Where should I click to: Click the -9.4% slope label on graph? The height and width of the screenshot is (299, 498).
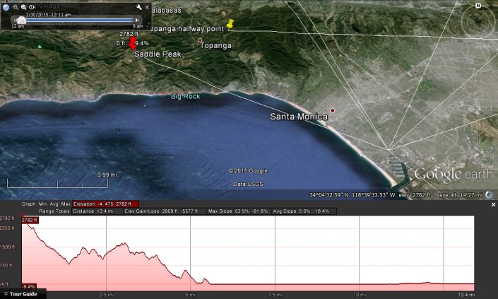(29, 286)
